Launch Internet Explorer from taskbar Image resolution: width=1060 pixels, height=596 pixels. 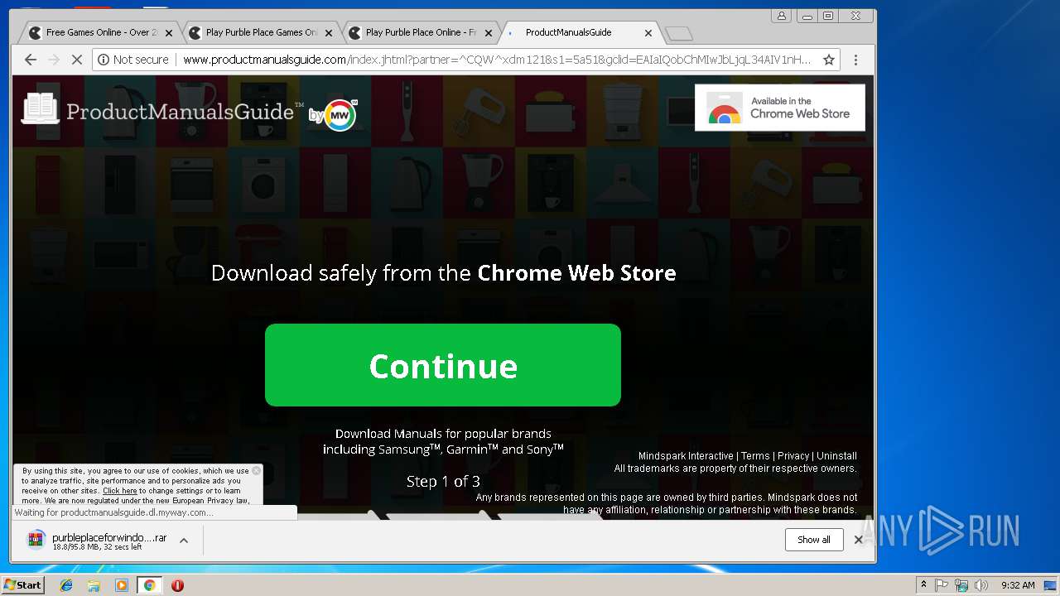(x=66, y=585)
